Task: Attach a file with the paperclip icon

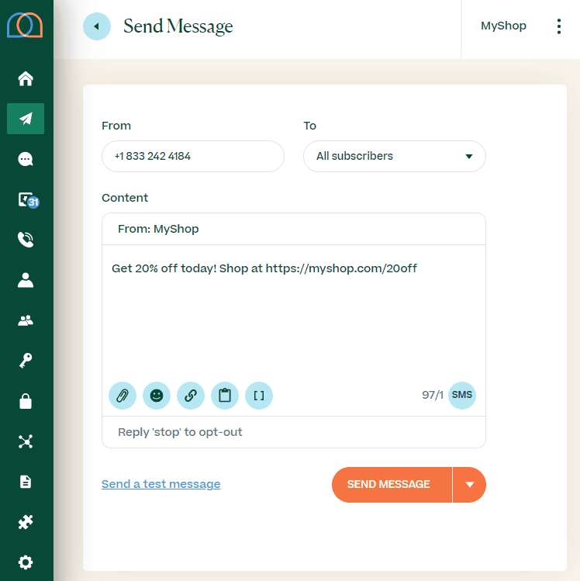Action: point(123,396)
